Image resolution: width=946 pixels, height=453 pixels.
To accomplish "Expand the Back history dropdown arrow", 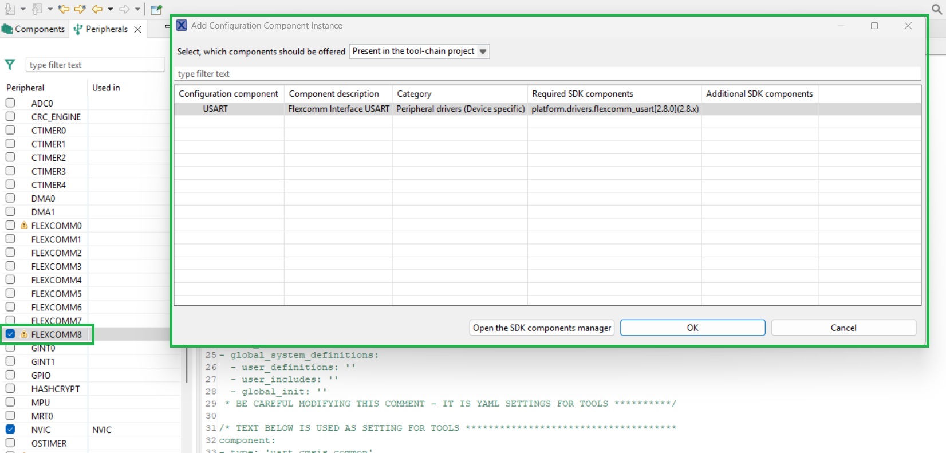I will tap(111, 9).
